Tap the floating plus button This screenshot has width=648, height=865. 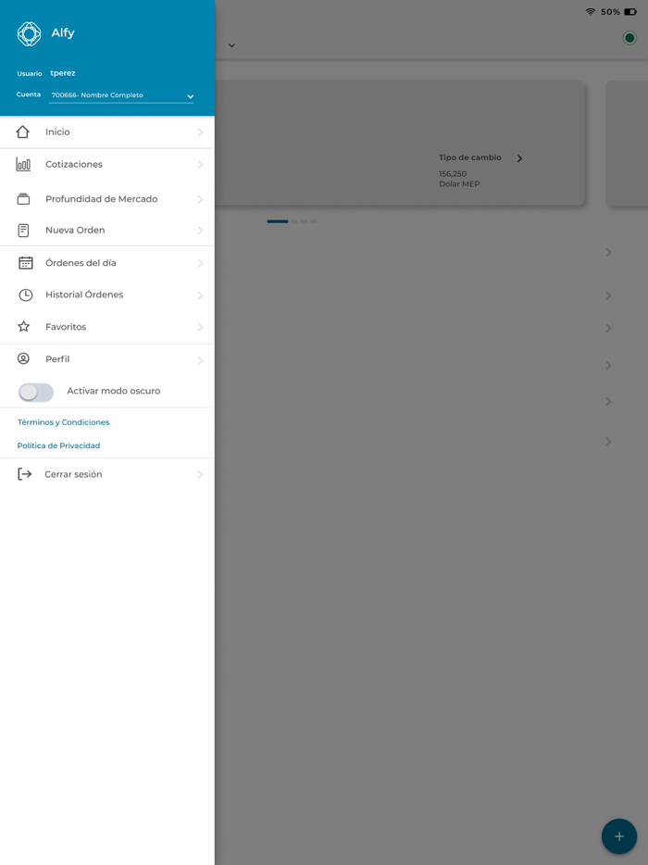pyautogui.click(x=618, y=836)
